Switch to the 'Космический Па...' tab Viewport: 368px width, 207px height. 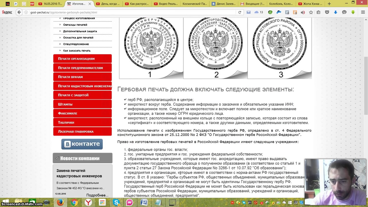[195, 4]
